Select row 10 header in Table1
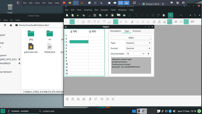The image size is (202, 114). tap(67, 64)
